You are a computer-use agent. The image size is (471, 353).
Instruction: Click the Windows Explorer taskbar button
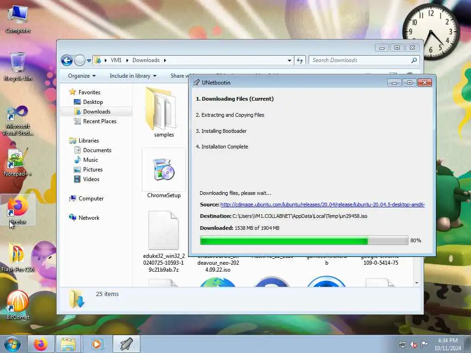[69, 344]
